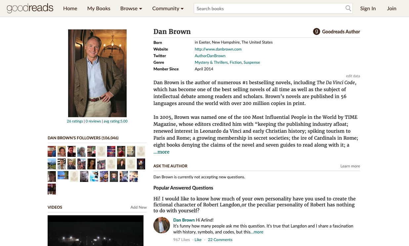Play the video thumbnail under Videos
The height and width of the screenshot is (246, 409).
click(96, 230)
